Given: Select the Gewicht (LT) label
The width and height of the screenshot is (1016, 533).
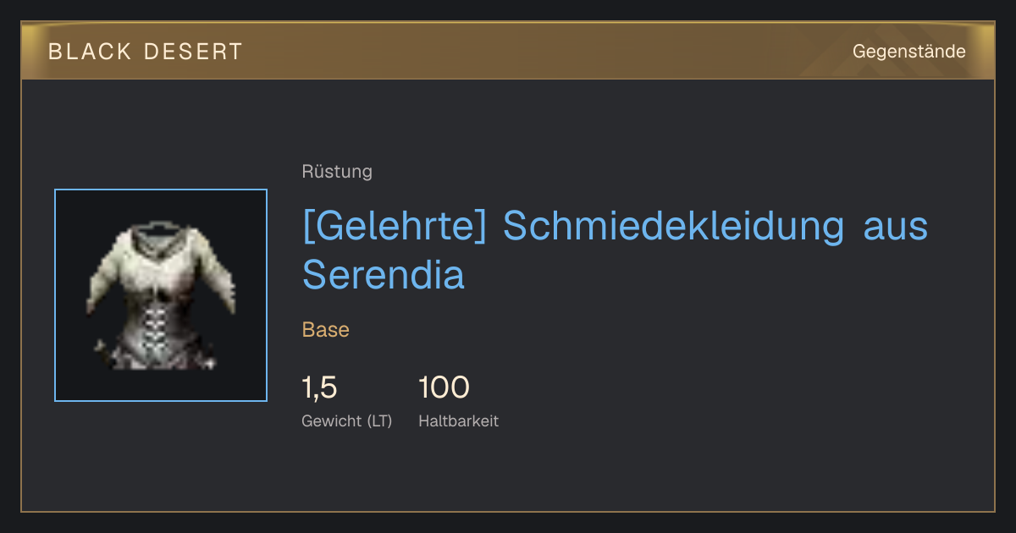Looking at the screenshot, I should coord(347,421).
